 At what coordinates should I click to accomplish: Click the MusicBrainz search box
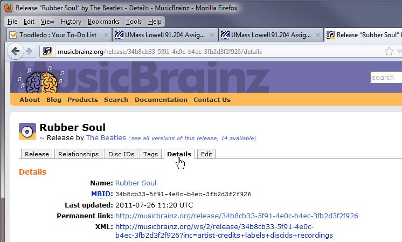click(386, 78)
